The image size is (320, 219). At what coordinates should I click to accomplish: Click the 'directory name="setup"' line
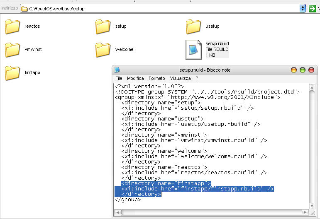161,103
